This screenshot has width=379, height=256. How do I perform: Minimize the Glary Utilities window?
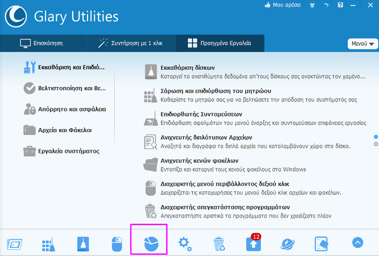[353, 5]
